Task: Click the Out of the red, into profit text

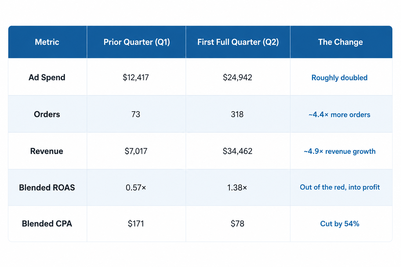Action: 340,187
